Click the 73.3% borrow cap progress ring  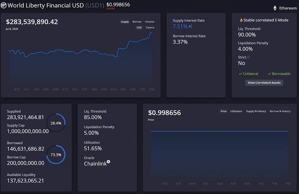click(x=56, y=154)
